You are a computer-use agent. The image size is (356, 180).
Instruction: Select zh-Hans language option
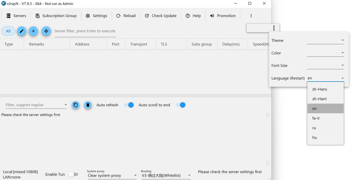coord(325,89)
